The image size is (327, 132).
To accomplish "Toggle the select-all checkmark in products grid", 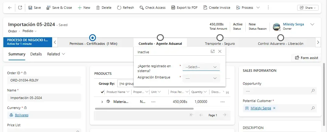I will [x=102, y=92].
